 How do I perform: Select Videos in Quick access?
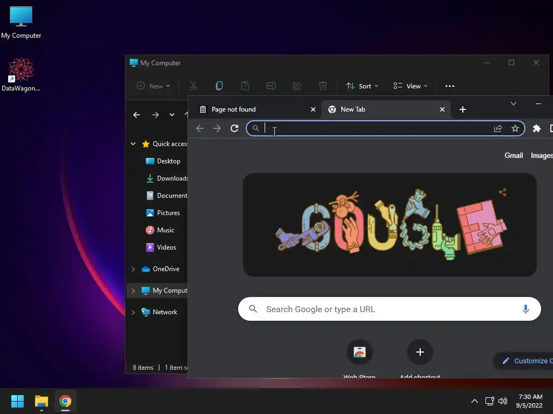tap(161, 247)
